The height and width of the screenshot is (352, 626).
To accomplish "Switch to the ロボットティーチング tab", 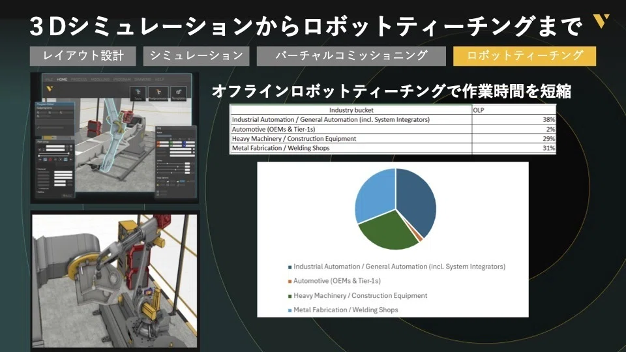I will 524,56.
